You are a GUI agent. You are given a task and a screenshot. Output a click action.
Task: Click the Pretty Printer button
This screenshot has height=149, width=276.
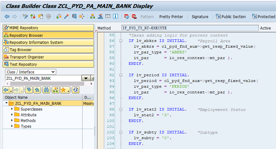tap(171, 17)
